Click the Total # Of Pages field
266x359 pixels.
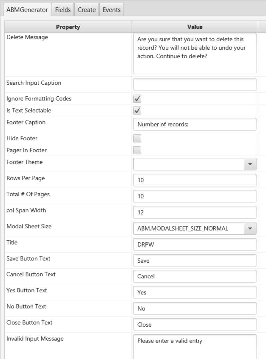click(x=195, y=196)
